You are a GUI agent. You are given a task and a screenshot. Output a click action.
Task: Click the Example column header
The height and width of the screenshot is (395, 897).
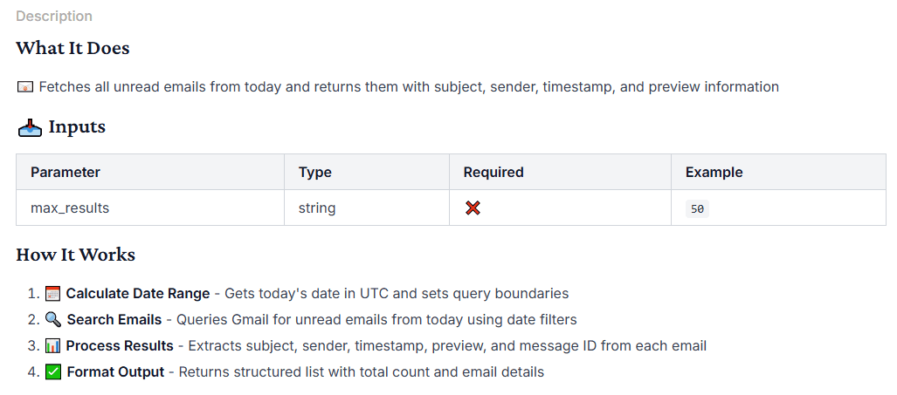coord(714,173)
